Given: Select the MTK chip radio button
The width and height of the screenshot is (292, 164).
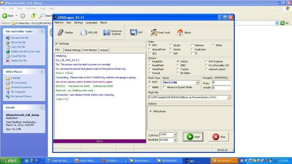Looking at the screenshot, I should click(x=150, y=45).
